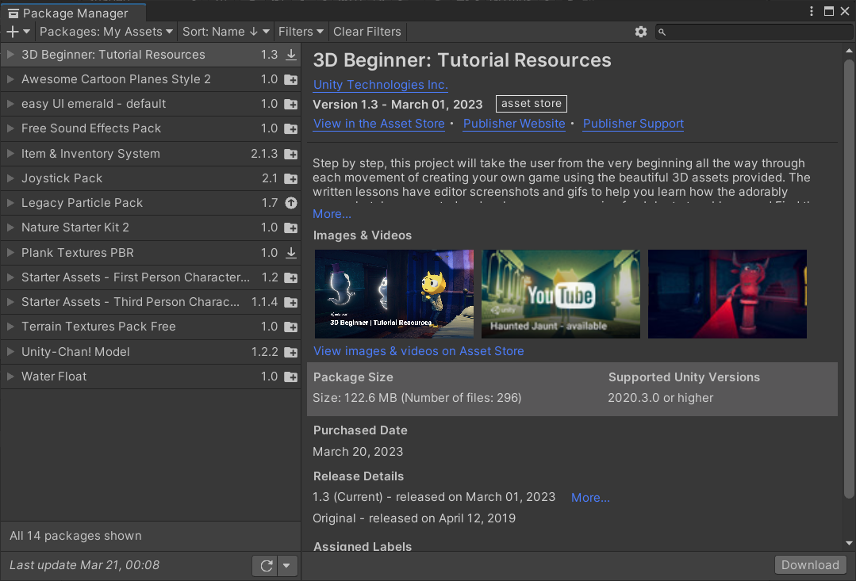The image size is (856, 581).
Task: Open the Packages: My Assets dropdown
Action: tap(106, 32)
